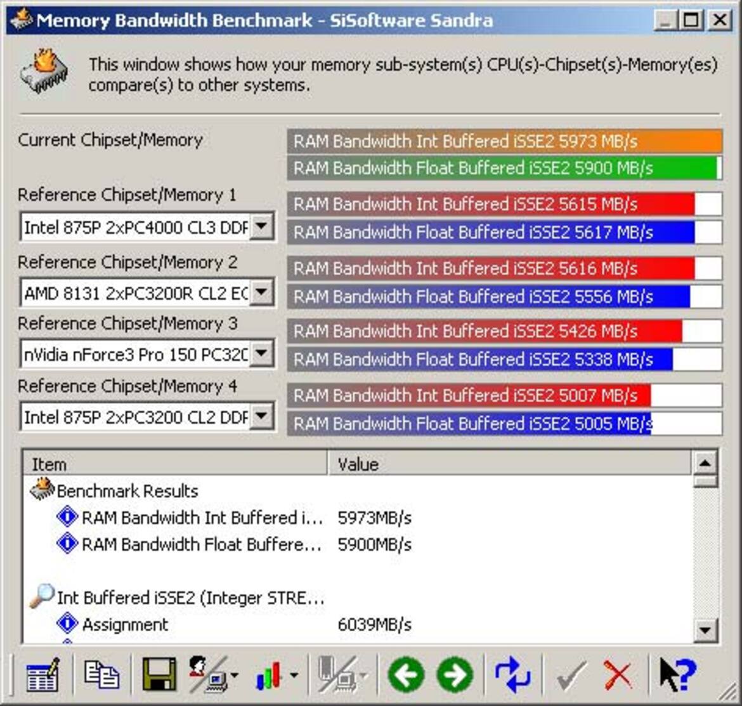Image resolution: width=742 pixels, height=706 pixels.
Task: Select the Benchmark Results row
Action: (357, 490)
